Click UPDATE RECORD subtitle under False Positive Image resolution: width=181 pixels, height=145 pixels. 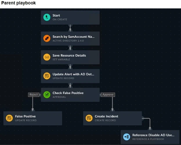tap(26, 120)
